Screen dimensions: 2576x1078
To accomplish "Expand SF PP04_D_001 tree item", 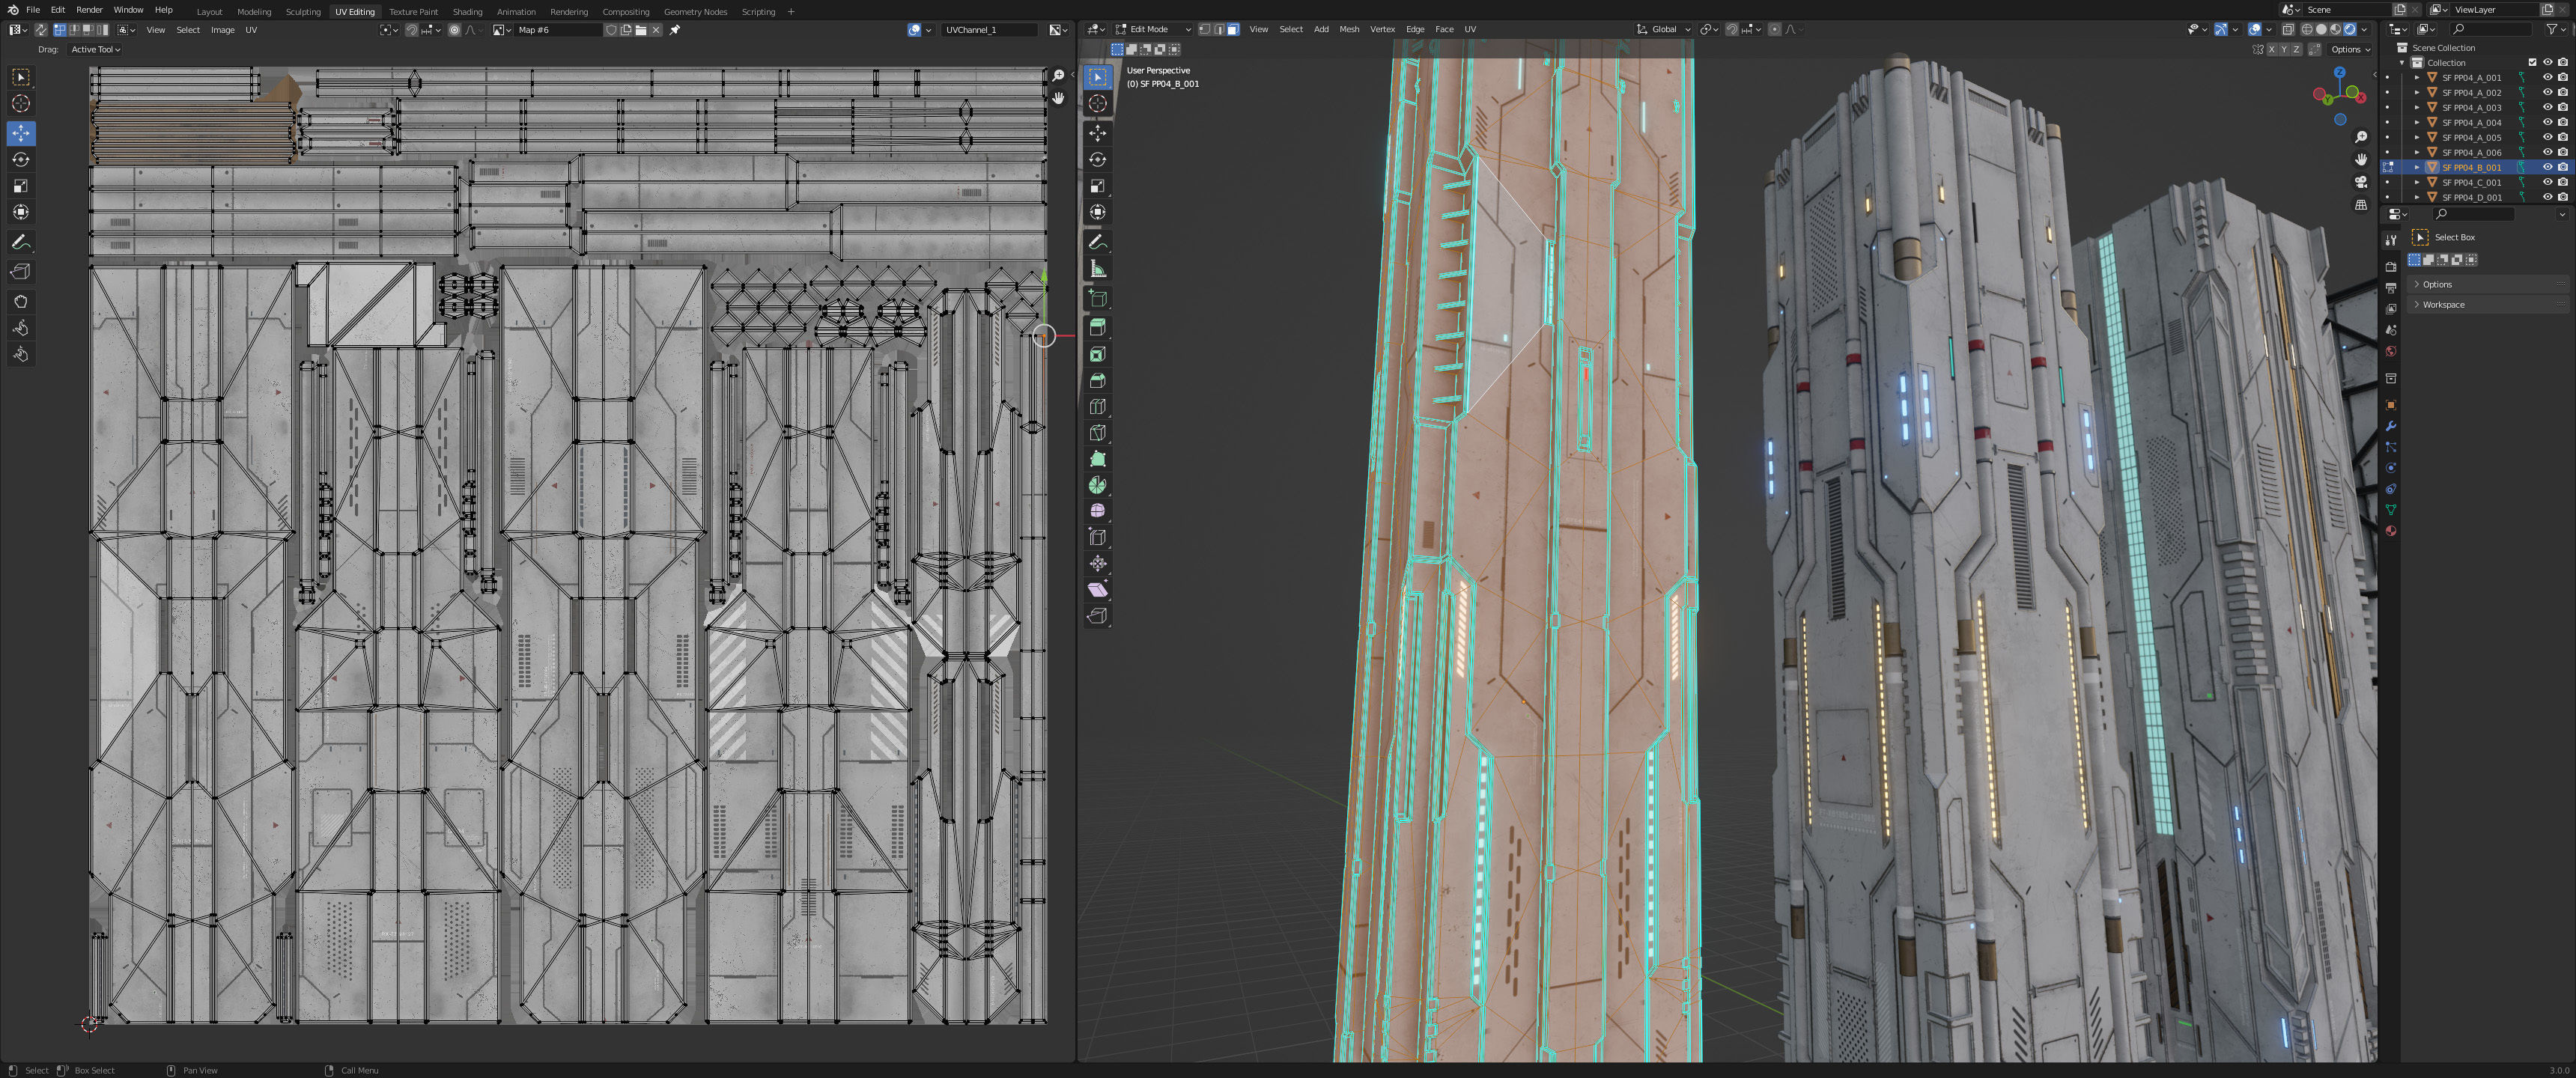I will pos(2417,197).
